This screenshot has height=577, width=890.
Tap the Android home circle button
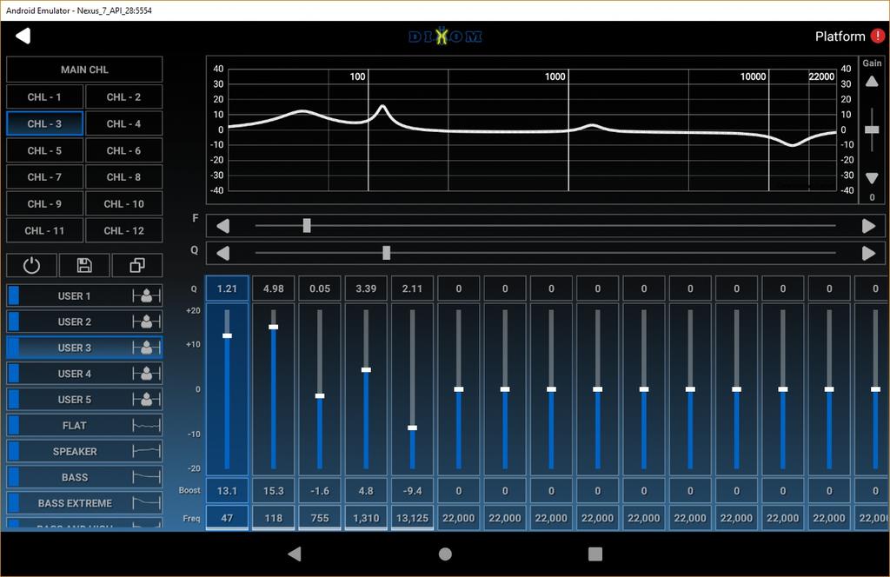click(x=445, y=554)
